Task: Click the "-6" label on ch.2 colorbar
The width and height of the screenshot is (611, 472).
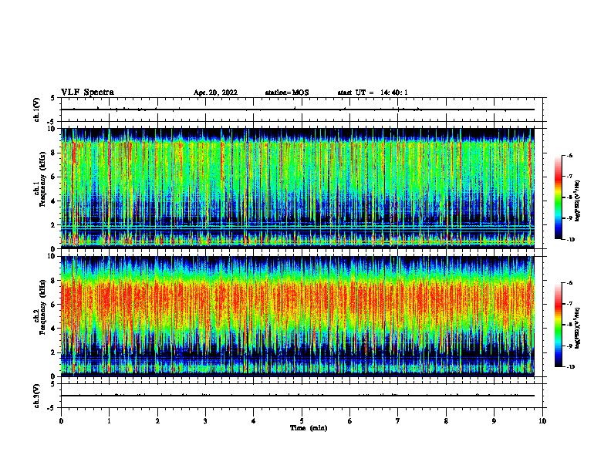Action: pyautogui.click(x=569, y=283)
